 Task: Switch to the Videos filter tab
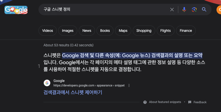coord(47,31)
